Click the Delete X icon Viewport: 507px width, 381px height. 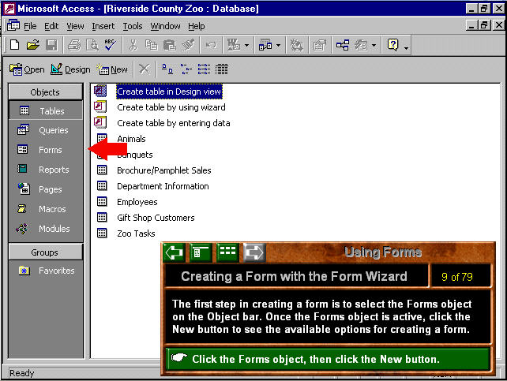coord(145,69)
